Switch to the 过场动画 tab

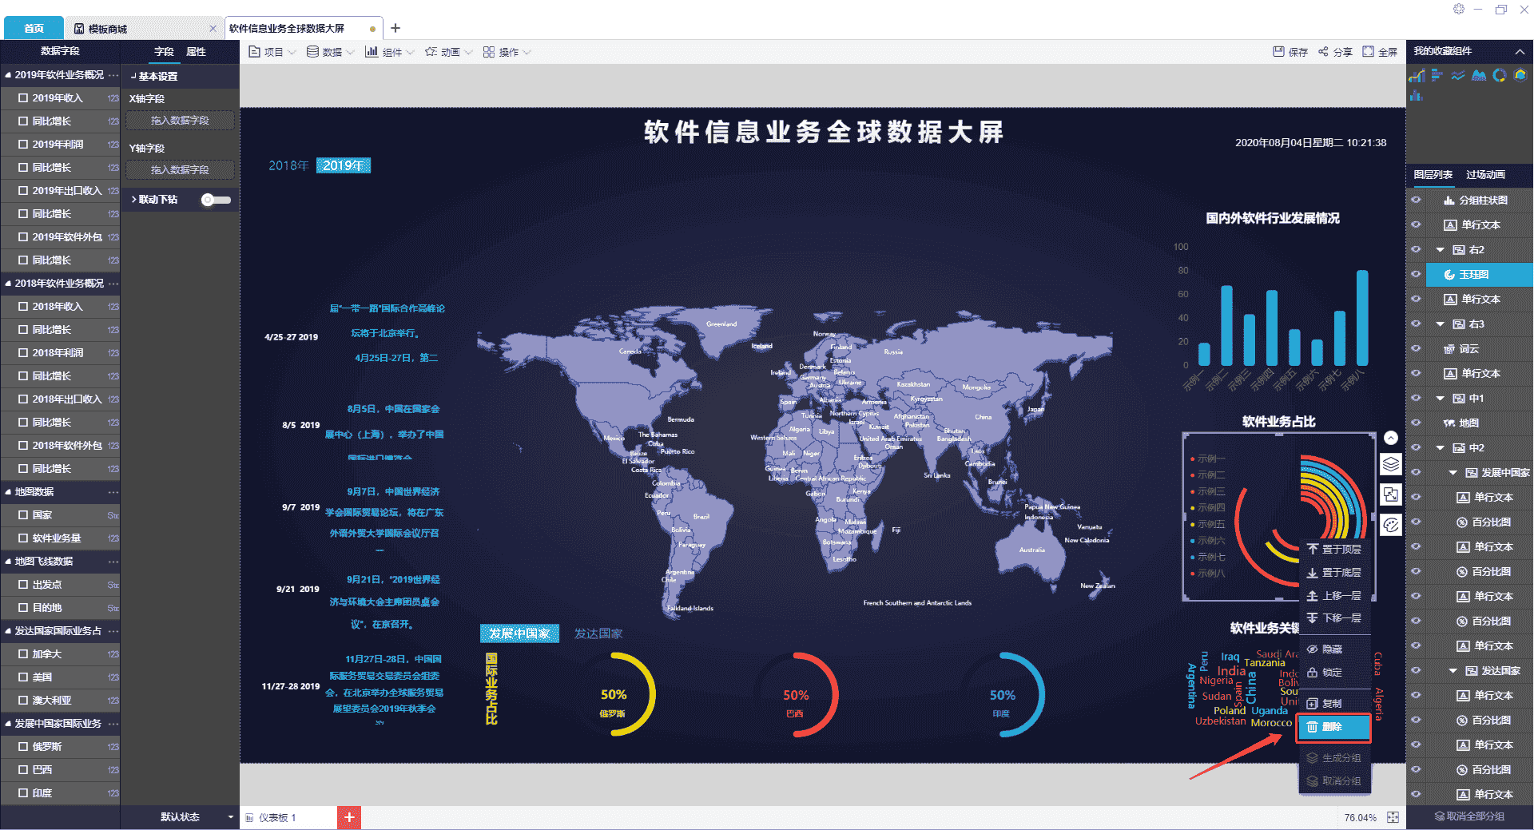(1485, 175)
